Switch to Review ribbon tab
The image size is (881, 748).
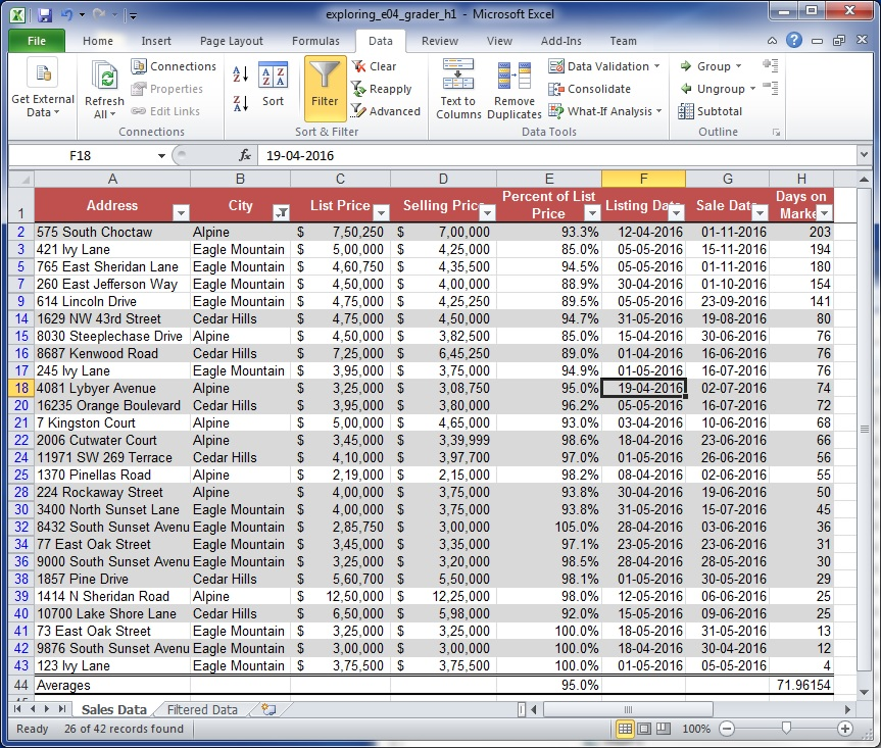[x=440, y=41]
